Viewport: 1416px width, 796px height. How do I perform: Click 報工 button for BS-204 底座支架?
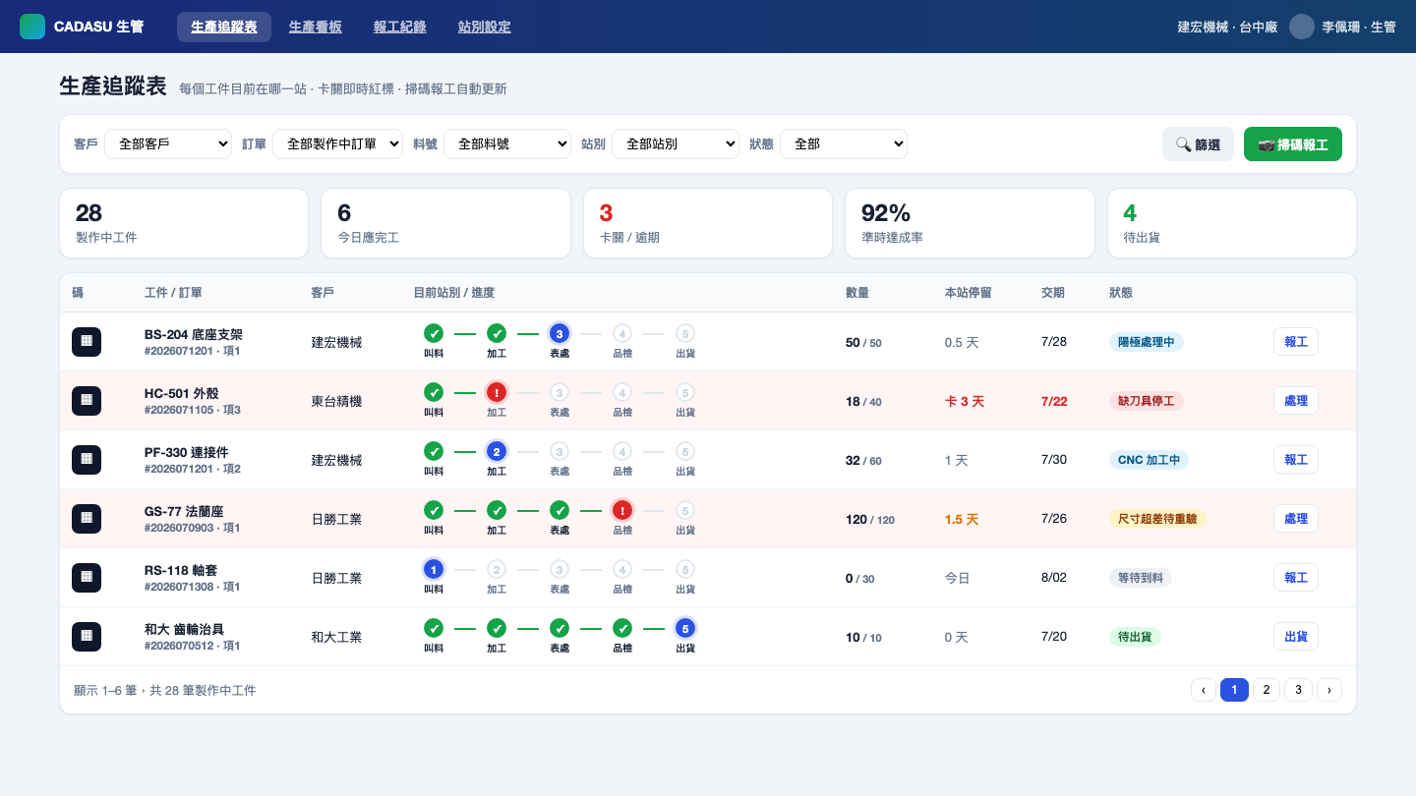[x=1296, y=341]
